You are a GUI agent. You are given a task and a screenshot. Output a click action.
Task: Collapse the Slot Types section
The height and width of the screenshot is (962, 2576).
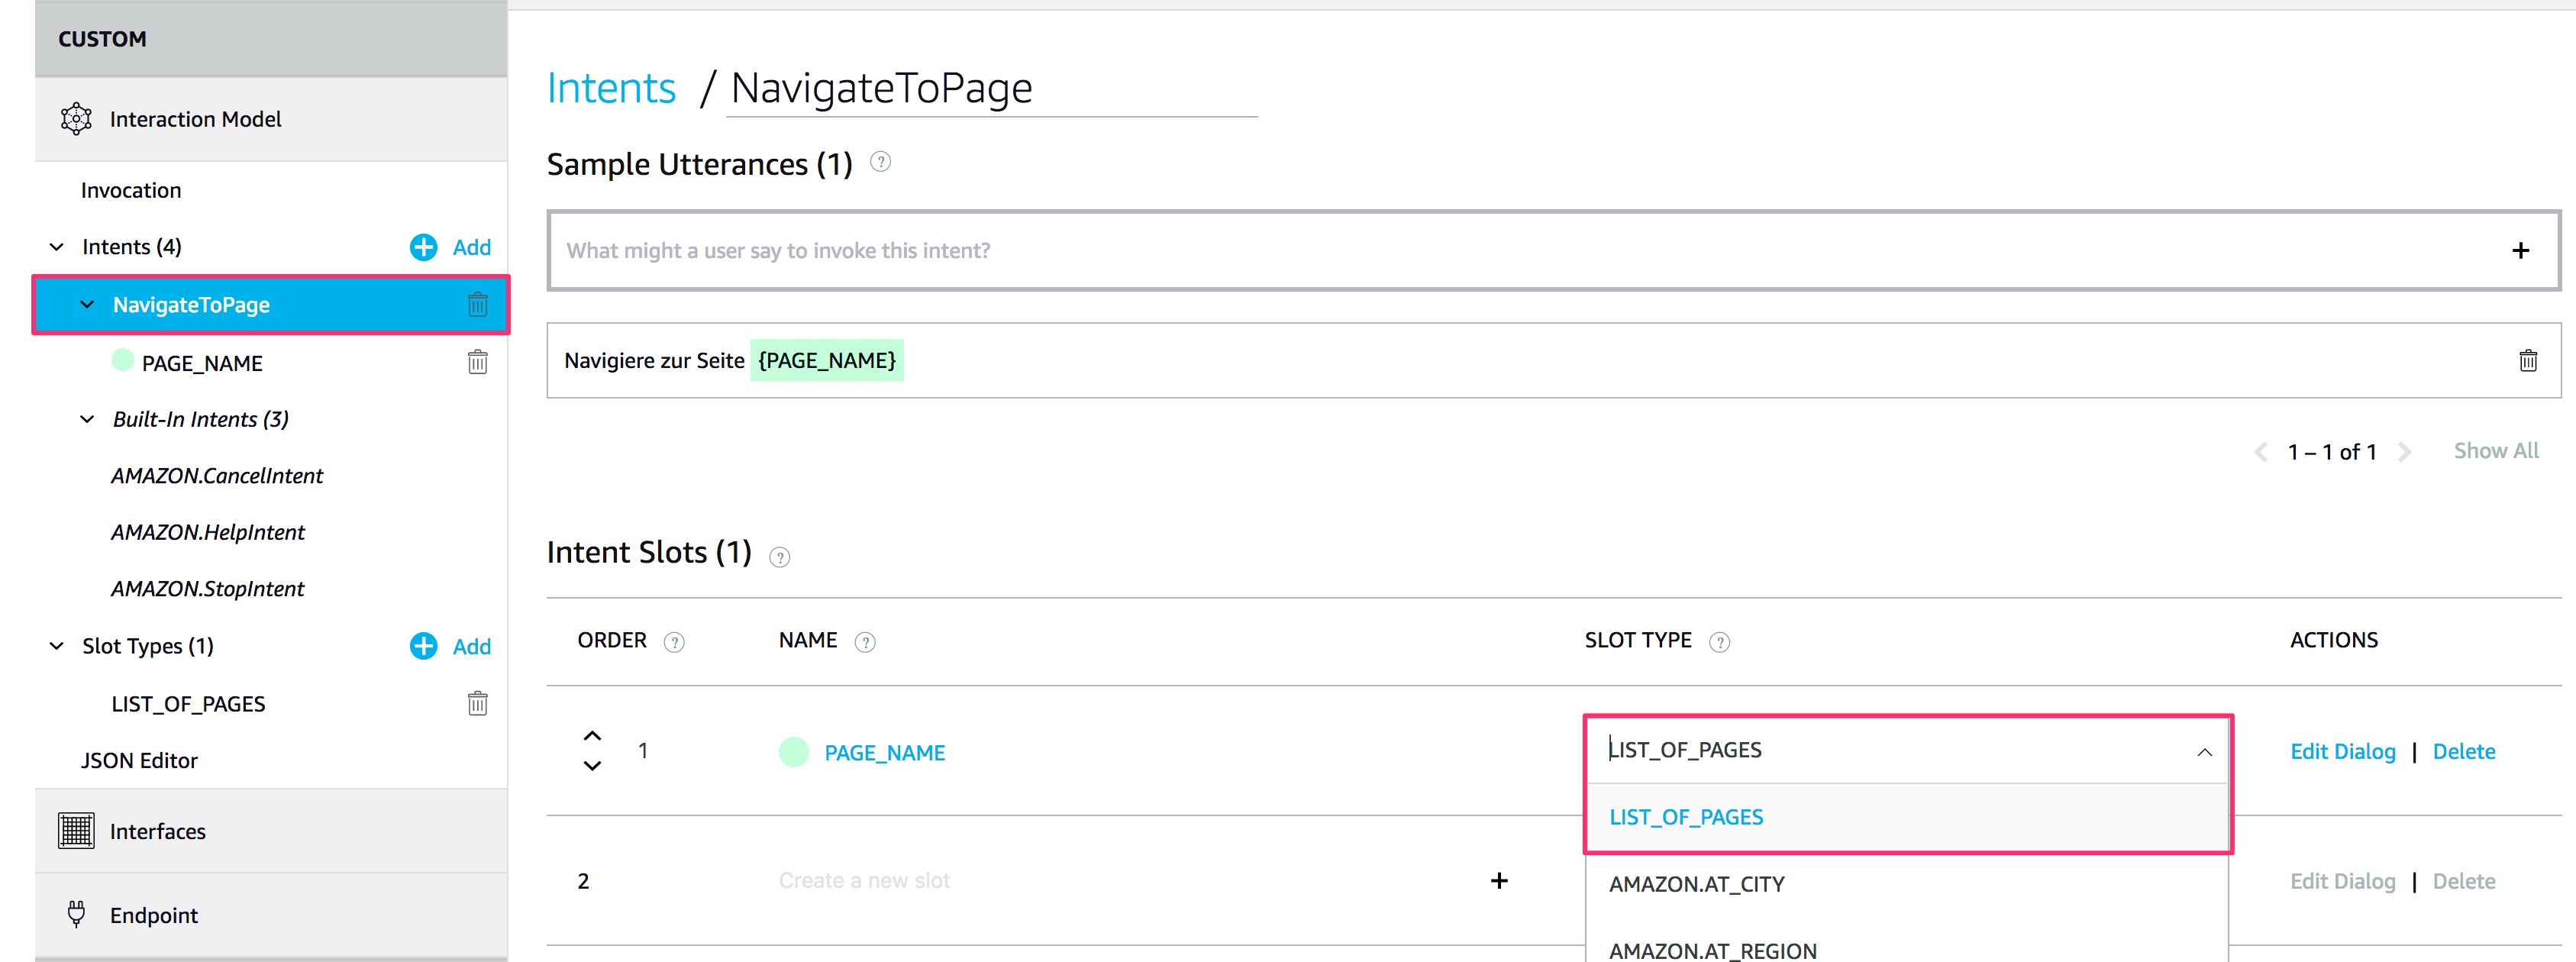57,646
